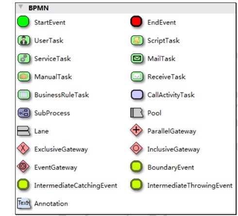This screenshot has height=216, width=238.
Task: Pick the MailTask envelope icon
Action: (x=137, y=58)
